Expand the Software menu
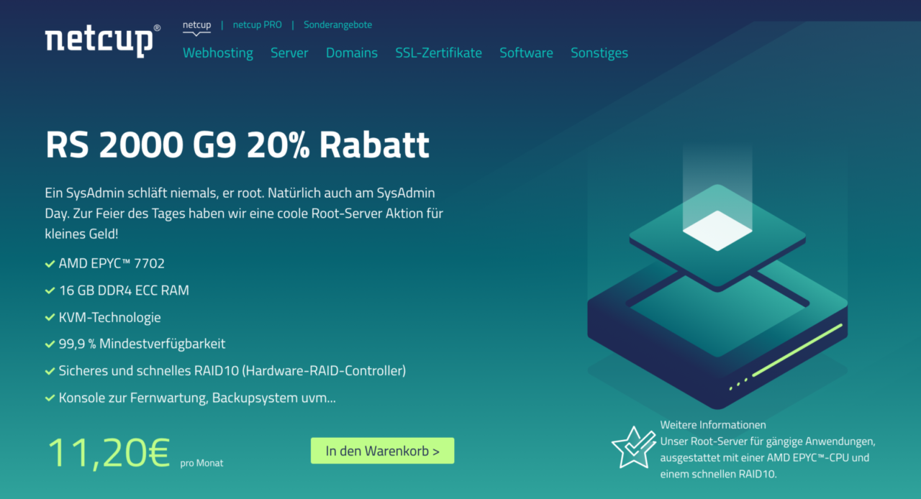 (x=526, y=53)
